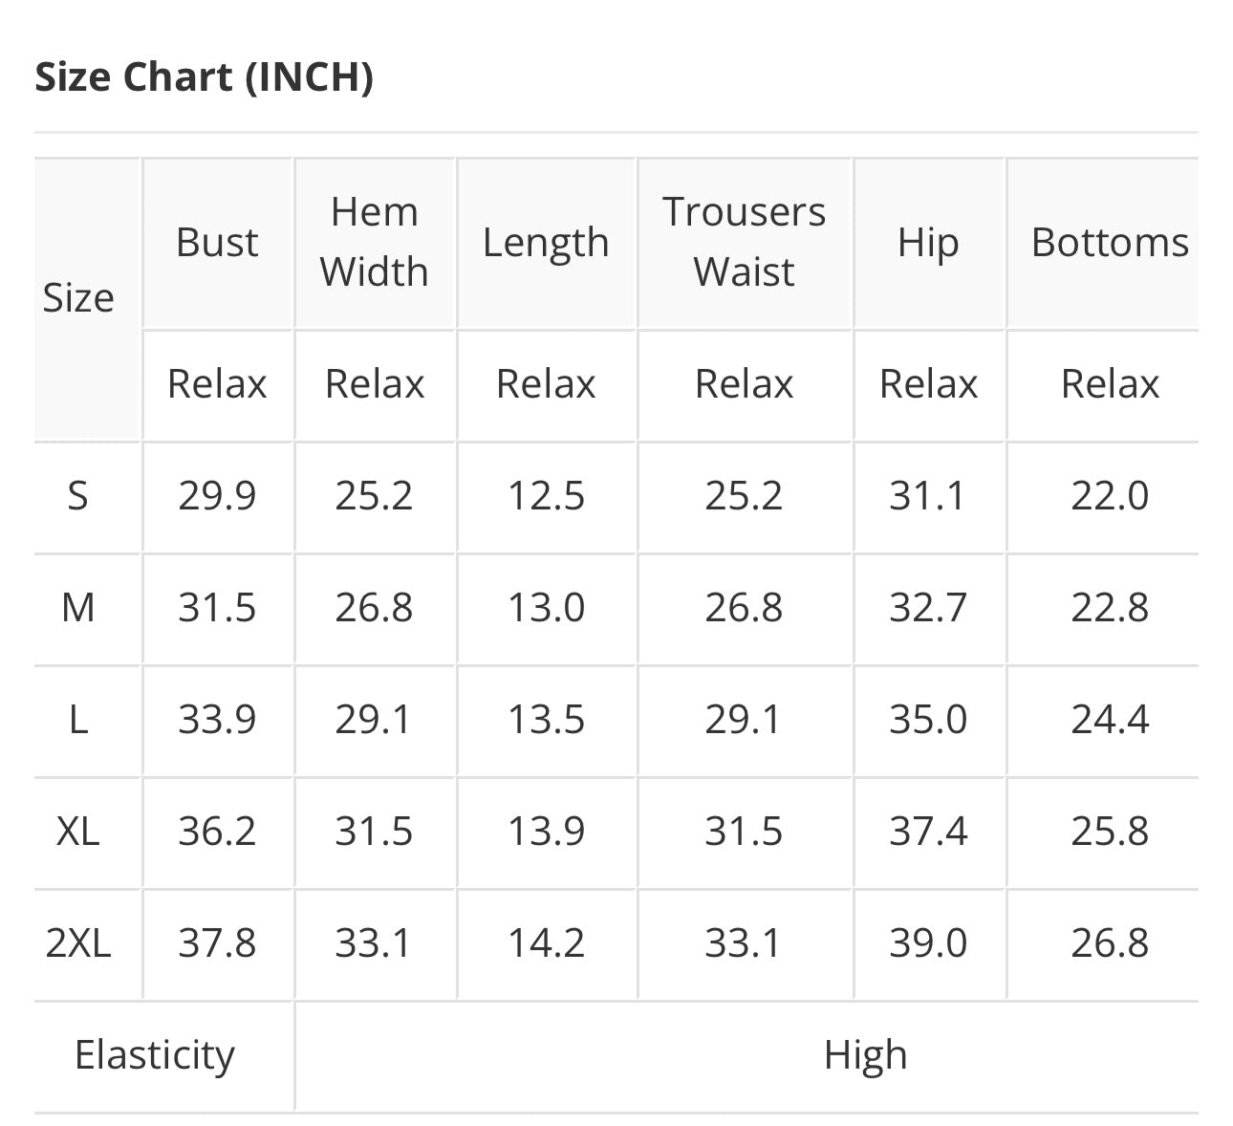Click the S size row label

78,496
